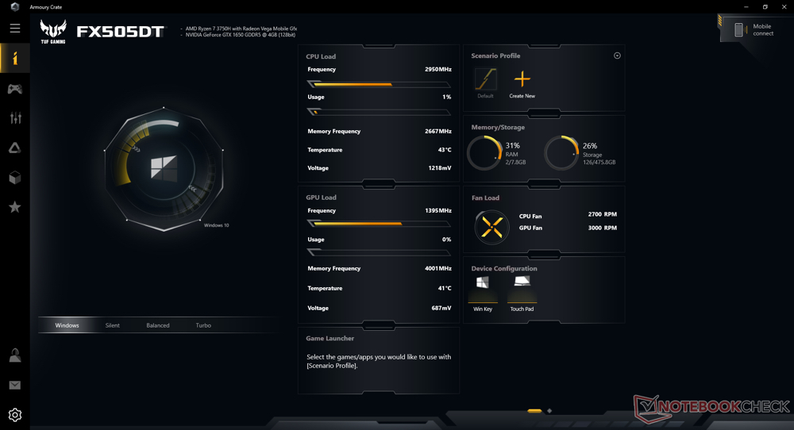Click the fan load spinner icon
794x430 pixels.
pyautogui.click(x=491, y=227)
